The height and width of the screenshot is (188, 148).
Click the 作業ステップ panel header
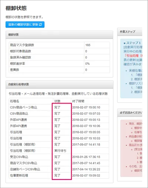(130, 32)
